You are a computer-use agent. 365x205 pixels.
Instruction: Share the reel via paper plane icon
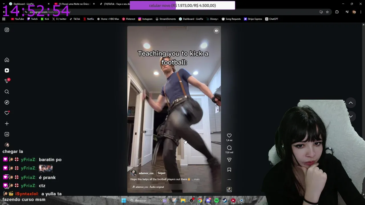(x=229, y=160)
